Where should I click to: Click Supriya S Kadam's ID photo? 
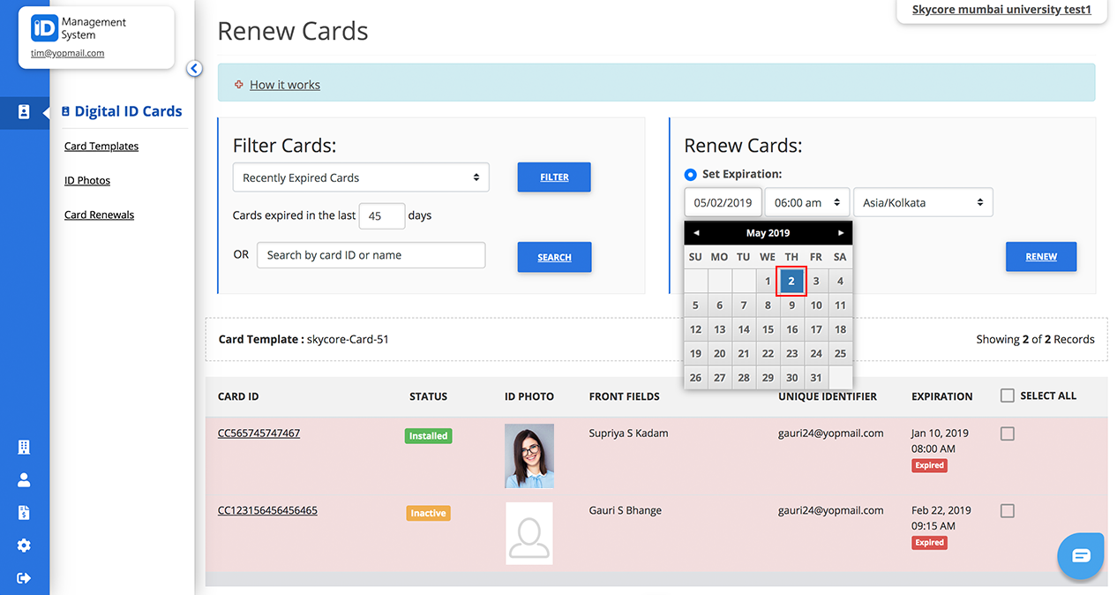point(529,456)
